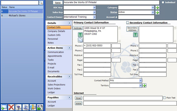
Task: Click the green plus beside Status dropdown
Action: pos(157,12)
